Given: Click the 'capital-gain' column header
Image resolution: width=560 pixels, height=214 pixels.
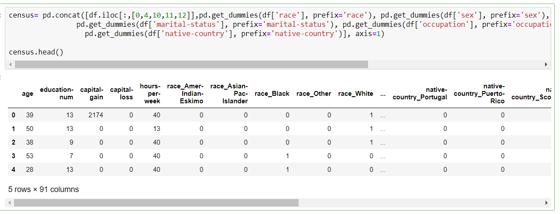Looking at the screenshot, I should tap(92, 93).
